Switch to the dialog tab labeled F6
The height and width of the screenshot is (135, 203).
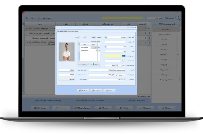[x=62, y=31]
